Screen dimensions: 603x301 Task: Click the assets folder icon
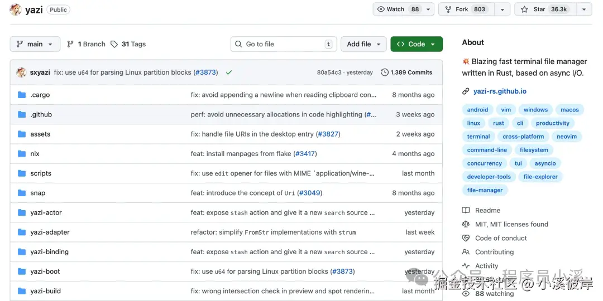pos(22,134)
